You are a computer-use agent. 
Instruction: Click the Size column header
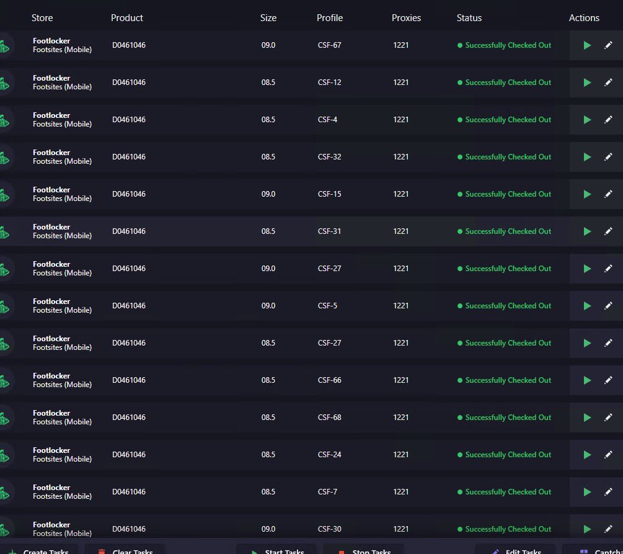268,18
